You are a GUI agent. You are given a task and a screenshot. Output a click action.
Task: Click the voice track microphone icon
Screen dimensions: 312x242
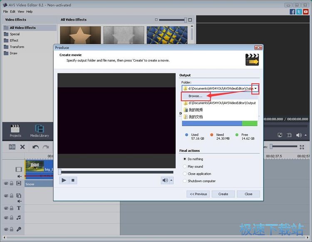(x=19, y=229)
